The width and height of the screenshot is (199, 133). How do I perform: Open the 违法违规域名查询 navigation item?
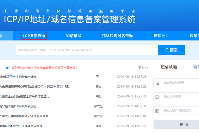point(117,36)
